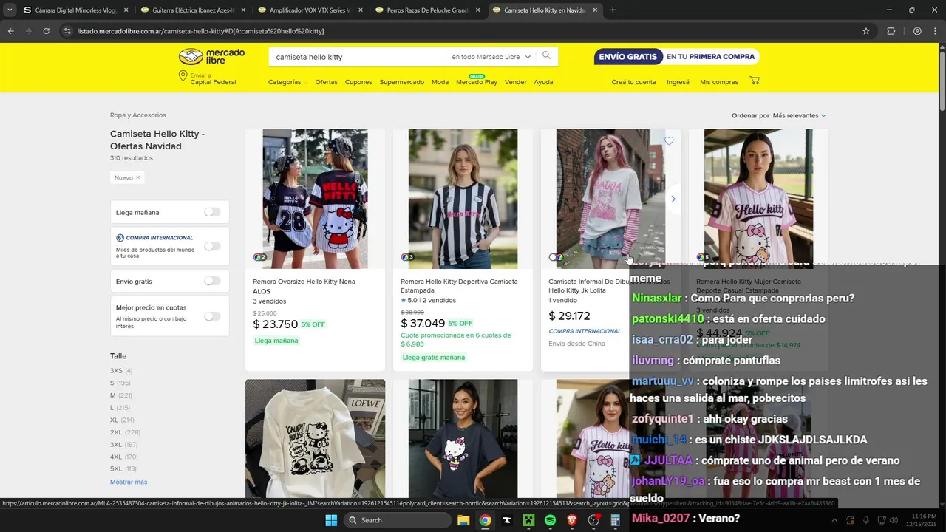Screen dimensions: 946x532
Task: Open Supermercado navigation item
Action: pyautogui.click(x=402, y=82)
